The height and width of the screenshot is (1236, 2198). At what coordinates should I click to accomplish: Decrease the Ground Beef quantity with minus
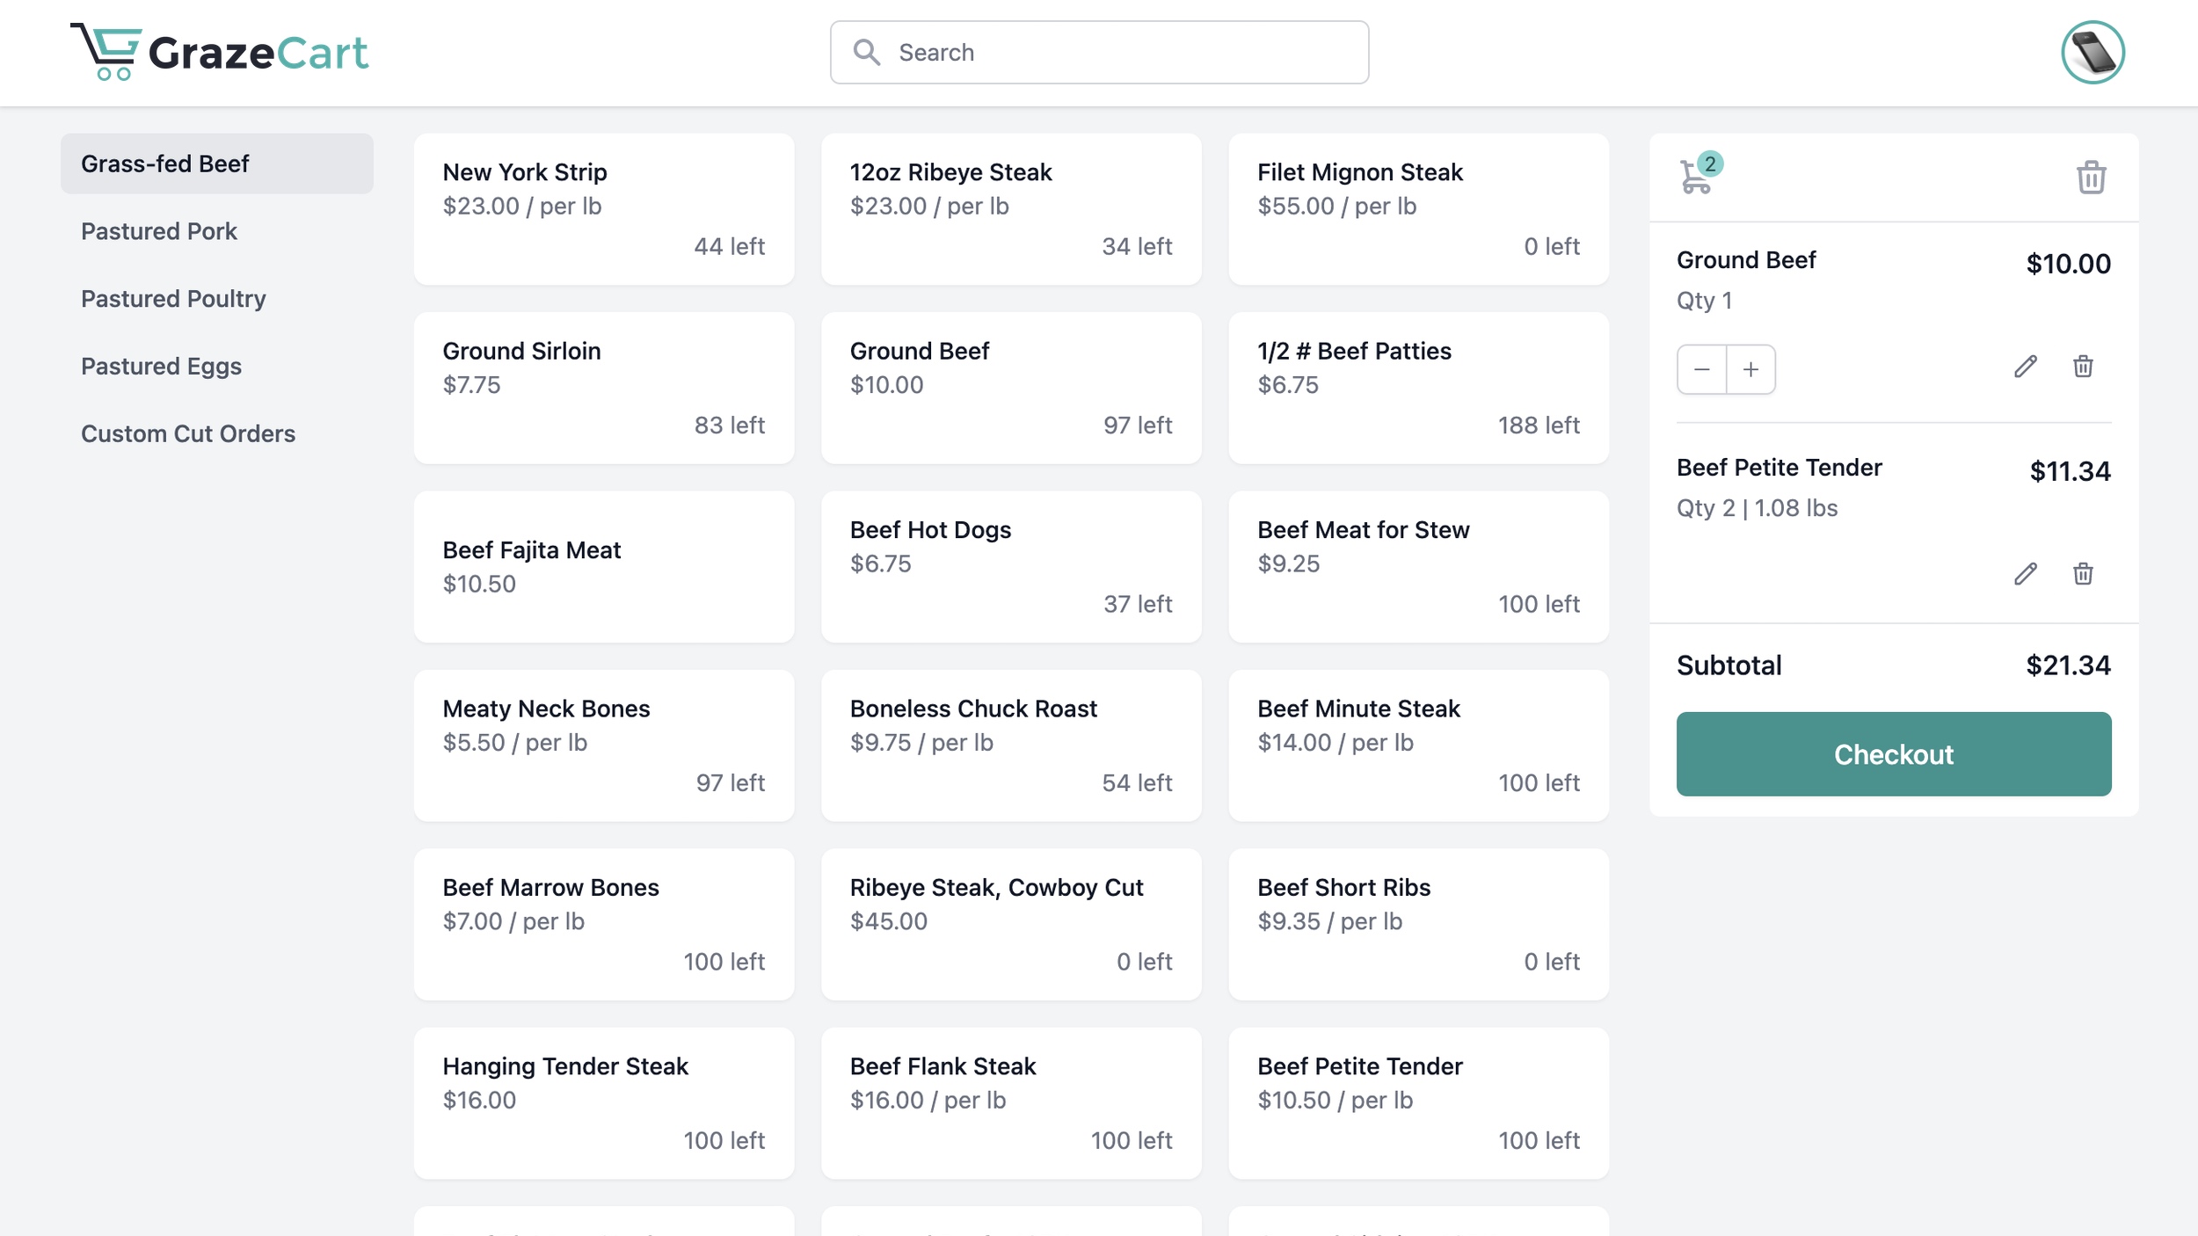coord(1702,369)
